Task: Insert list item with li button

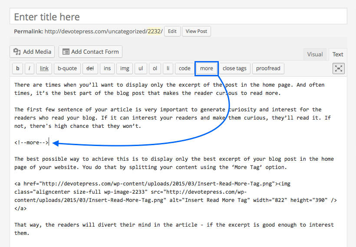Action: click(168, 68)
